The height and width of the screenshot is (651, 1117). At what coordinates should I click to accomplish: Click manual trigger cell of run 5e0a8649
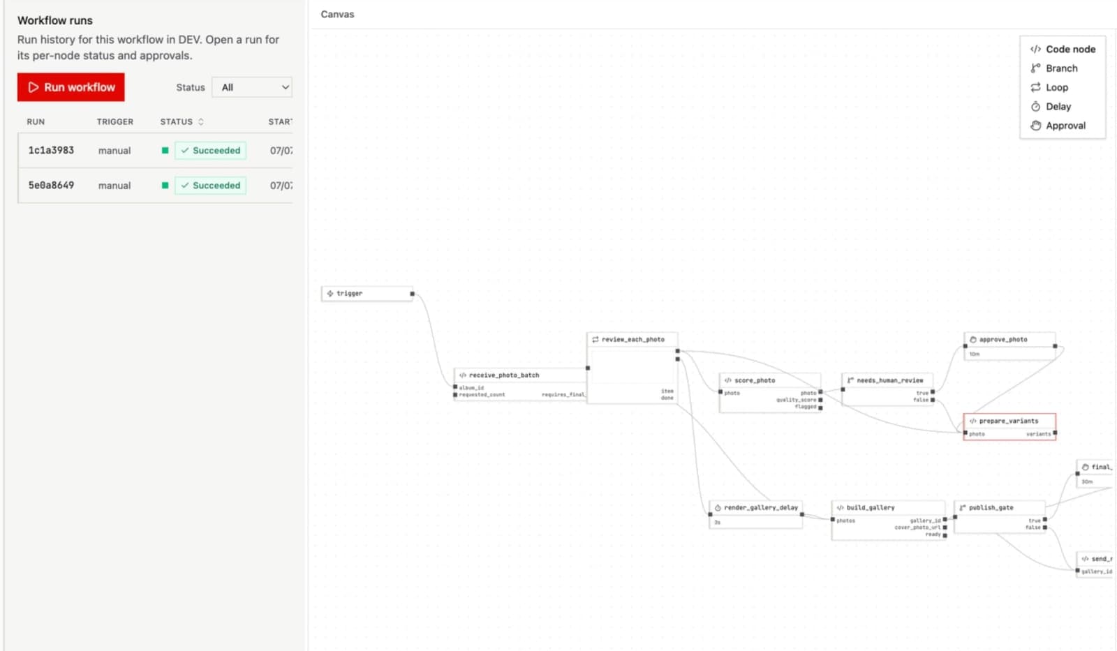click(x=114, y=186)
